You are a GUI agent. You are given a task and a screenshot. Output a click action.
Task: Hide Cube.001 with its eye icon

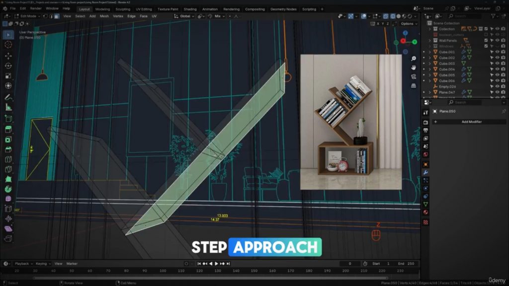click(x=497, y=52)
